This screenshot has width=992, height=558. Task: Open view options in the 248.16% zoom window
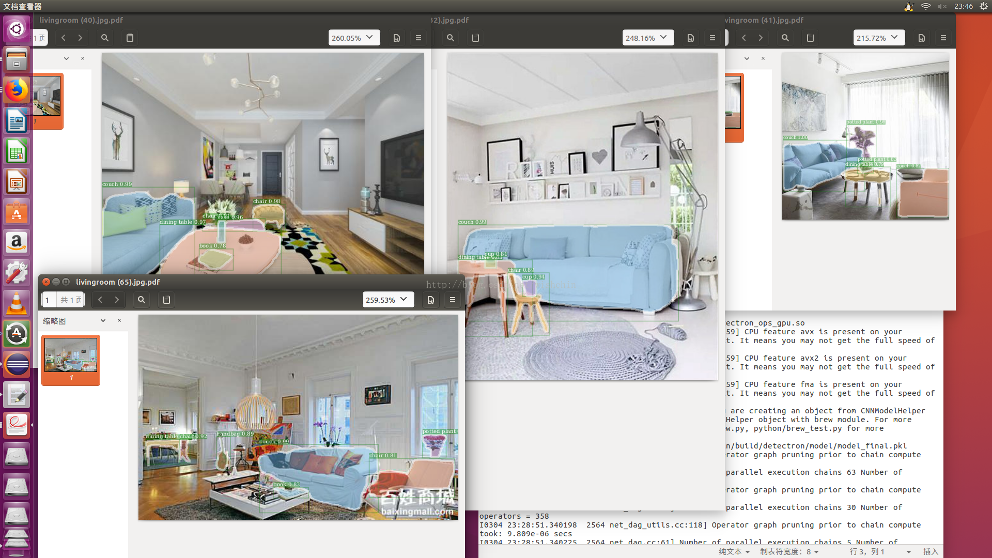click(691, 38)
